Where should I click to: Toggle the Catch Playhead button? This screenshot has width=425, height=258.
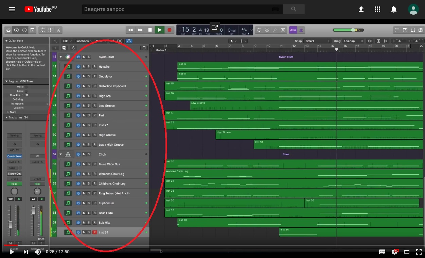tap(129, 41)
